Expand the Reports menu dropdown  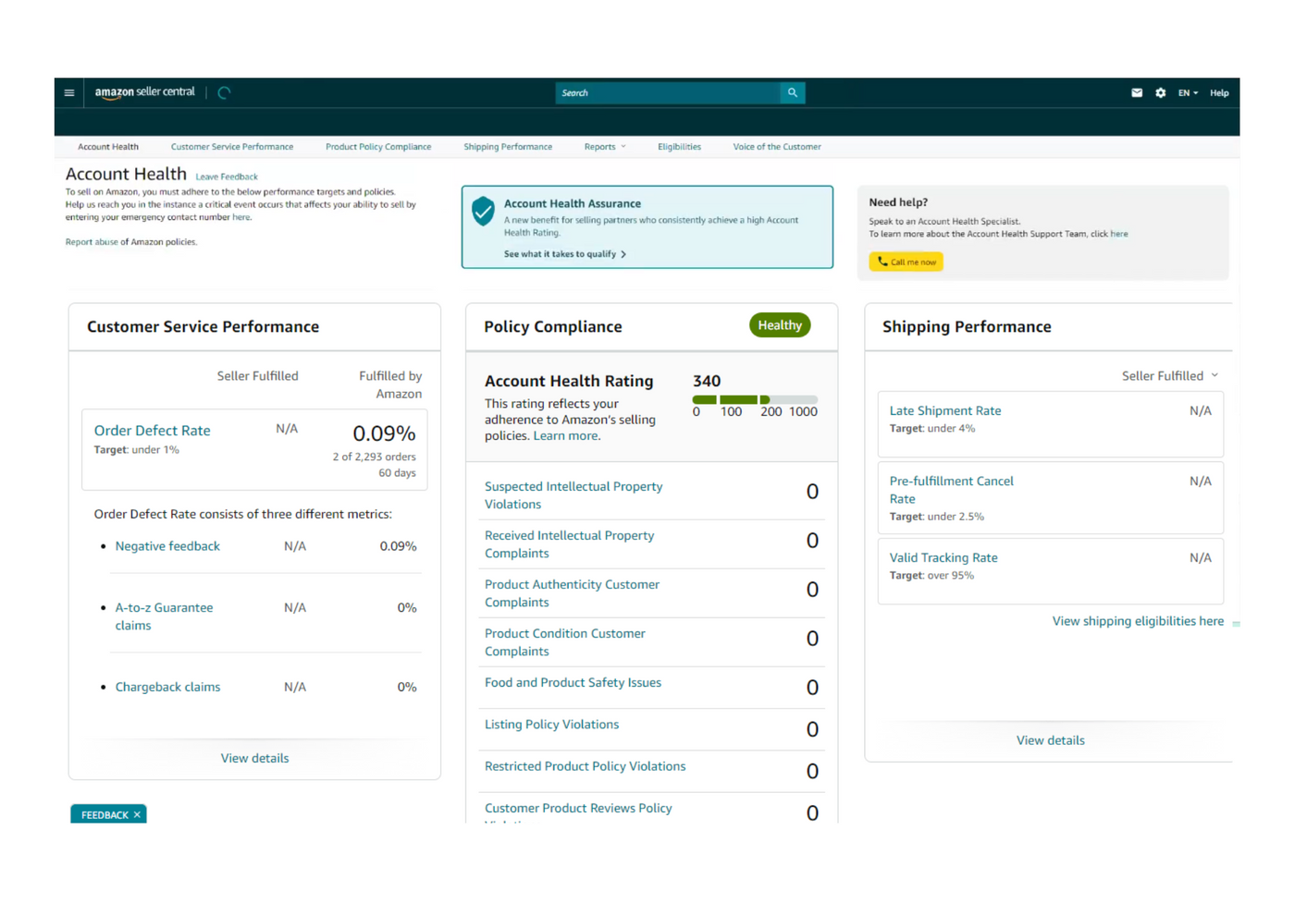(605, 147)
